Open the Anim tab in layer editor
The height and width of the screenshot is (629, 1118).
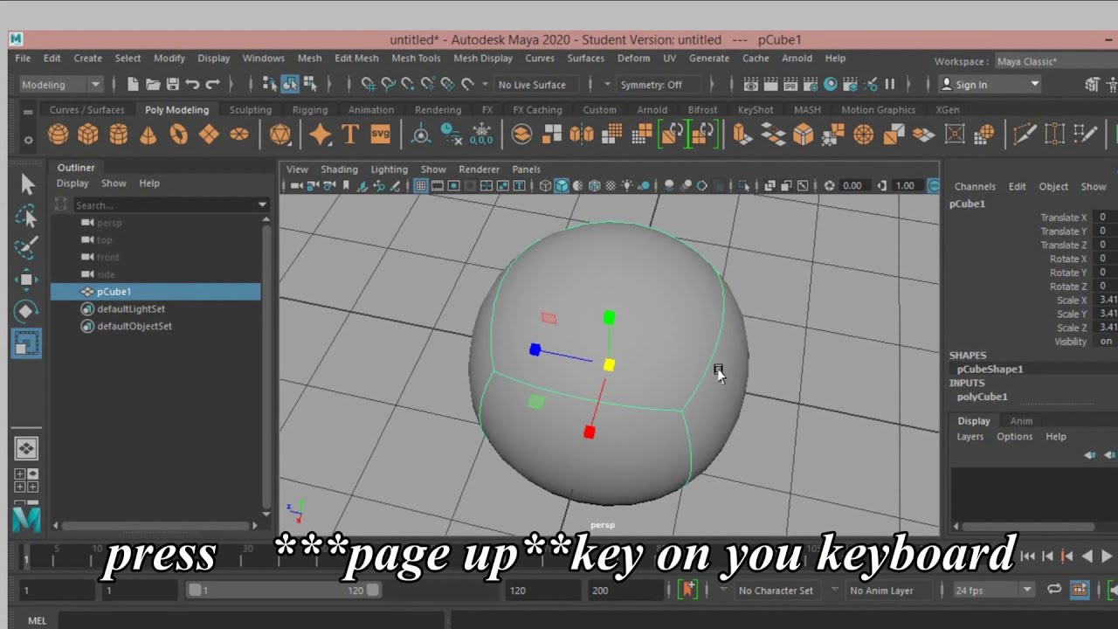[1021, 421]
